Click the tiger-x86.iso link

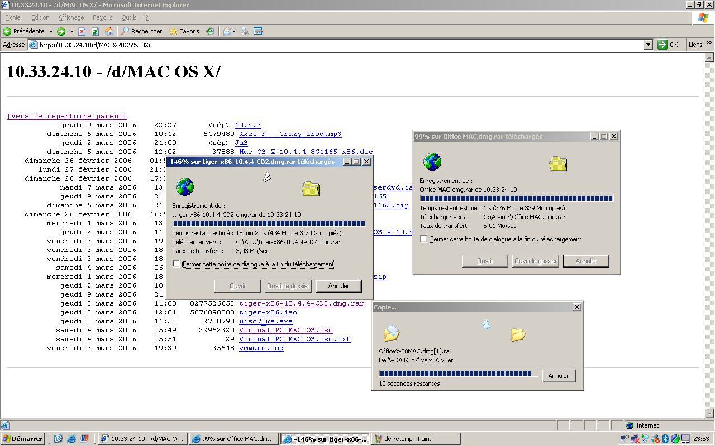268,312
